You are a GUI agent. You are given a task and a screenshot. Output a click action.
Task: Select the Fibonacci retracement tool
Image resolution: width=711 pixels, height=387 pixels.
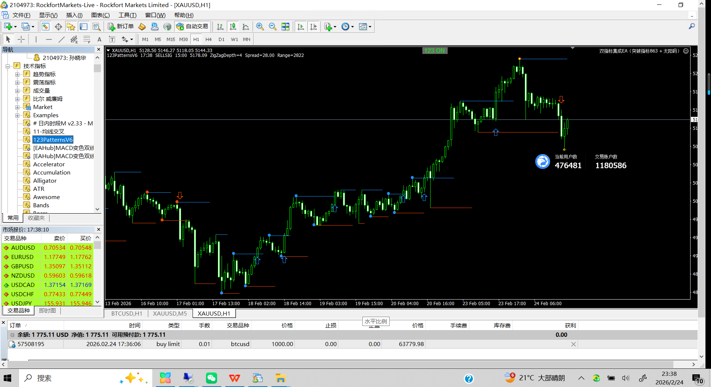pos(87,39)
